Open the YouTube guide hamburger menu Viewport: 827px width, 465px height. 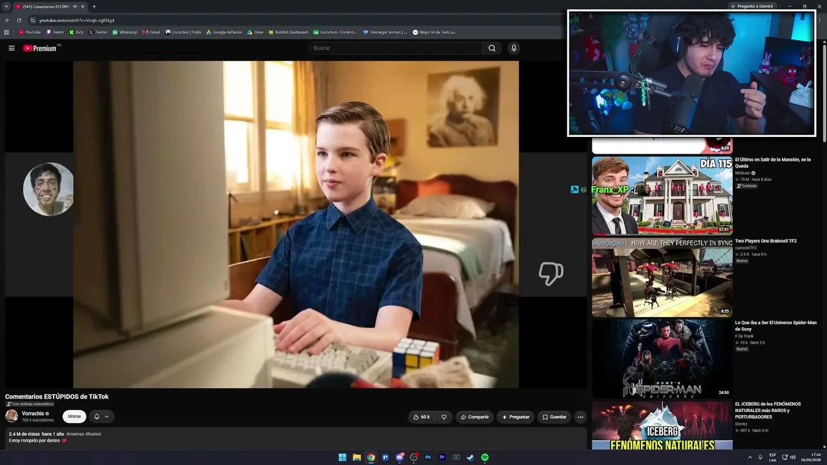click(x=12, y=48)
